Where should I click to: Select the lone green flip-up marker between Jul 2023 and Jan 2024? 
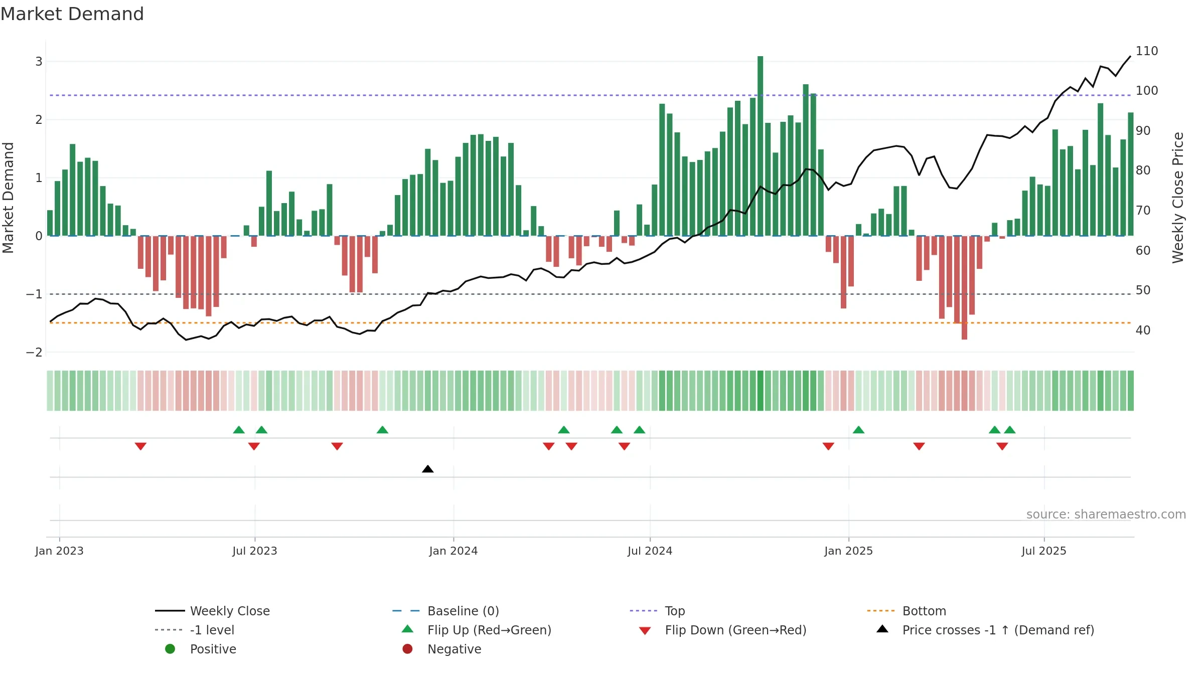pos(382,430)
